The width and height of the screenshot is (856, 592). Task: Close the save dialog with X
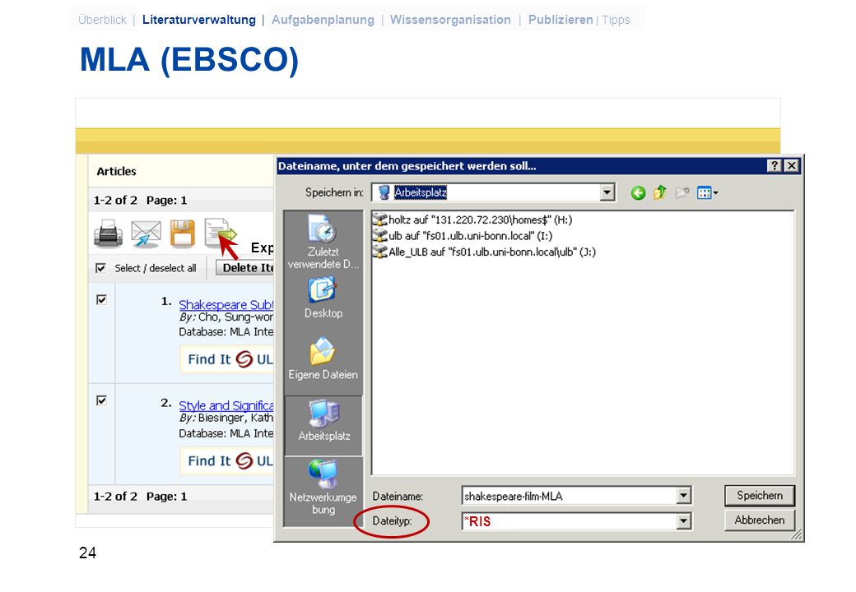pos(791,166)
